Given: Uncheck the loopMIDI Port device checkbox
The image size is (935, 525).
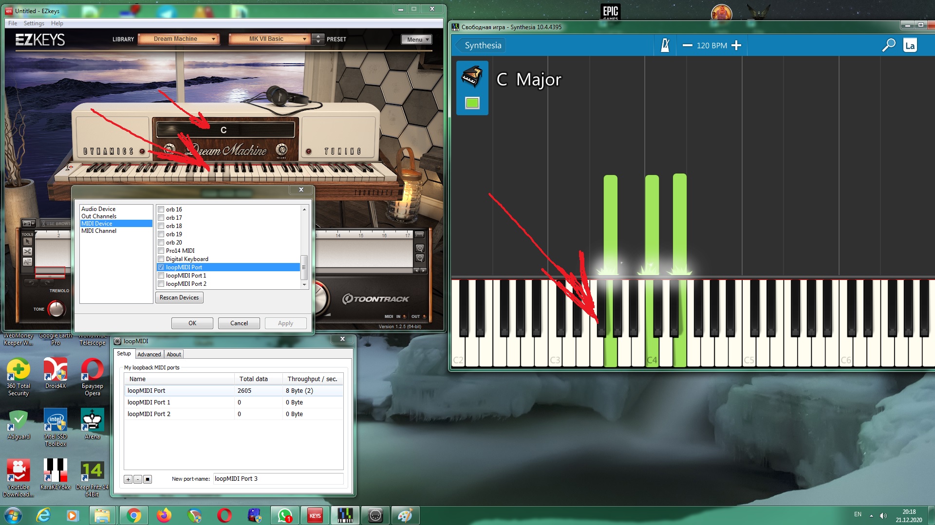Looking at the screenshot, I should coord(161,267).
